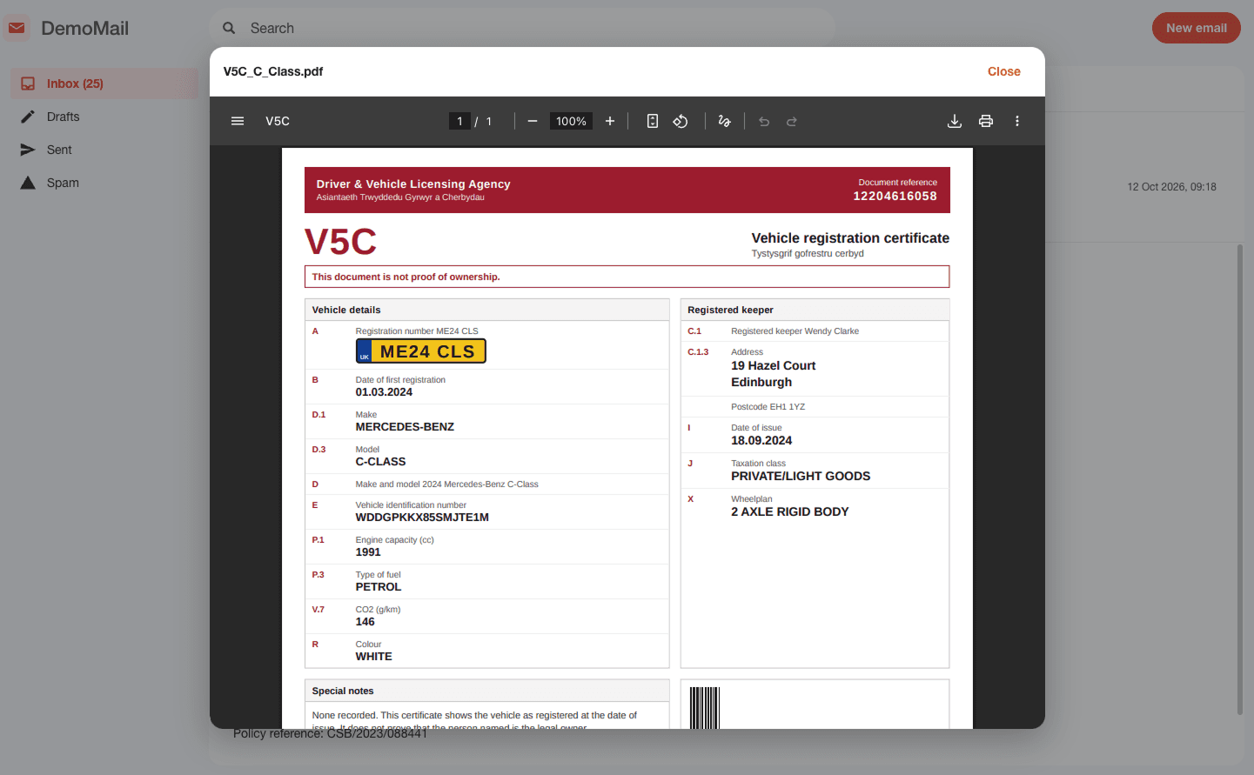The width and height of the screenshot is (1254, 775).
Task: Open the Drafts folder
Action: (104, 117)
